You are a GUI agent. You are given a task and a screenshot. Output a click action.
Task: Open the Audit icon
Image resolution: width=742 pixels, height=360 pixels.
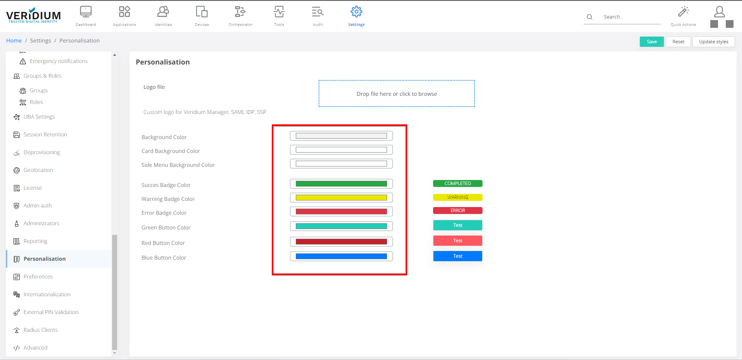point(317,12)
